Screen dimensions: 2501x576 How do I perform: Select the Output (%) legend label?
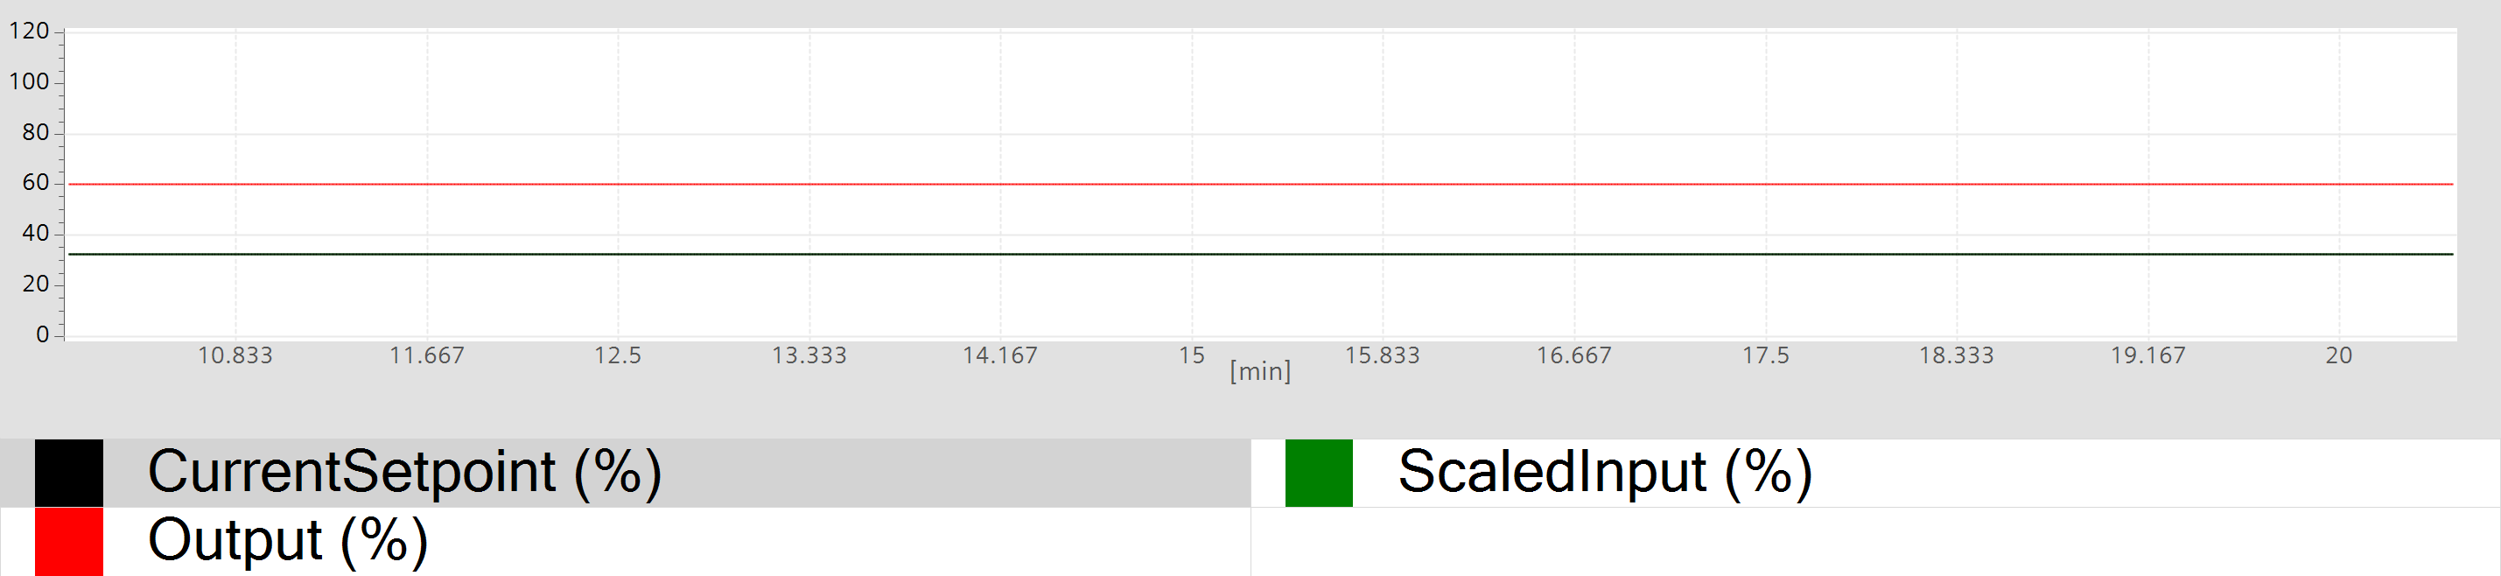pos(287,541)
